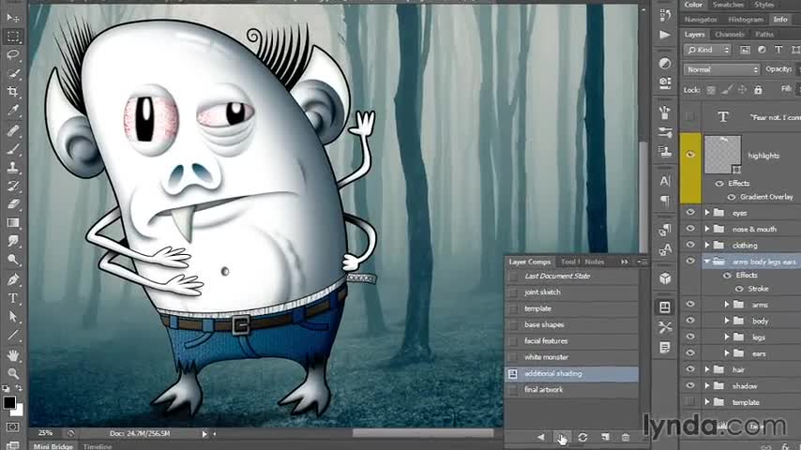
Task: Select the Horizontal Type tool
Action: [13, 298]
